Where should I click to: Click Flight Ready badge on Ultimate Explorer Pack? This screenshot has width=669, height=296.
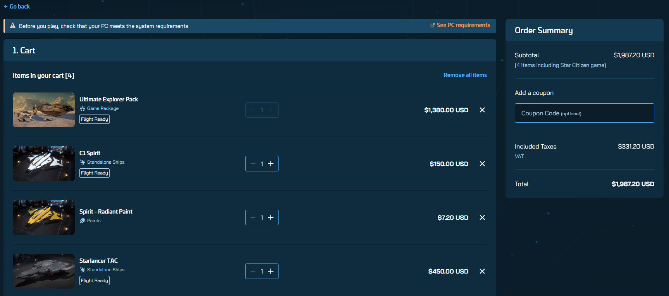95,119
